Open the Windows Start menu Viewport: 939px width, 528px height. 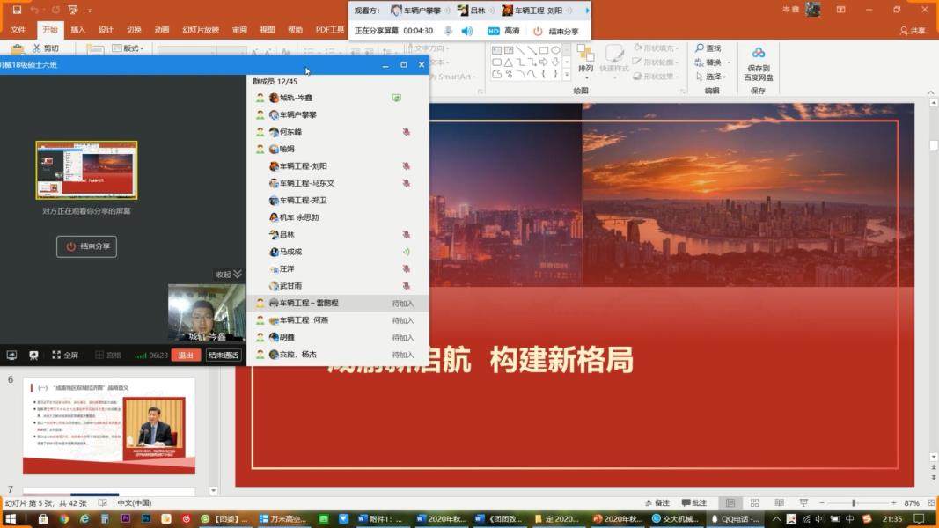pos(11,519)
